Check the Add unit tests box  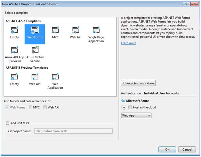pyautogui.click(x=7, y=123)
